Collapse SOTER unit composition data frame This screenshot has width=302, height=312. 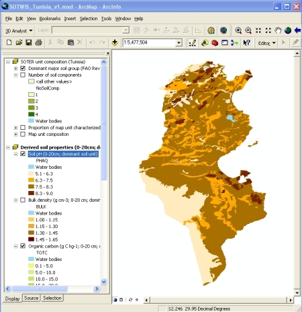tap(8, 62)
